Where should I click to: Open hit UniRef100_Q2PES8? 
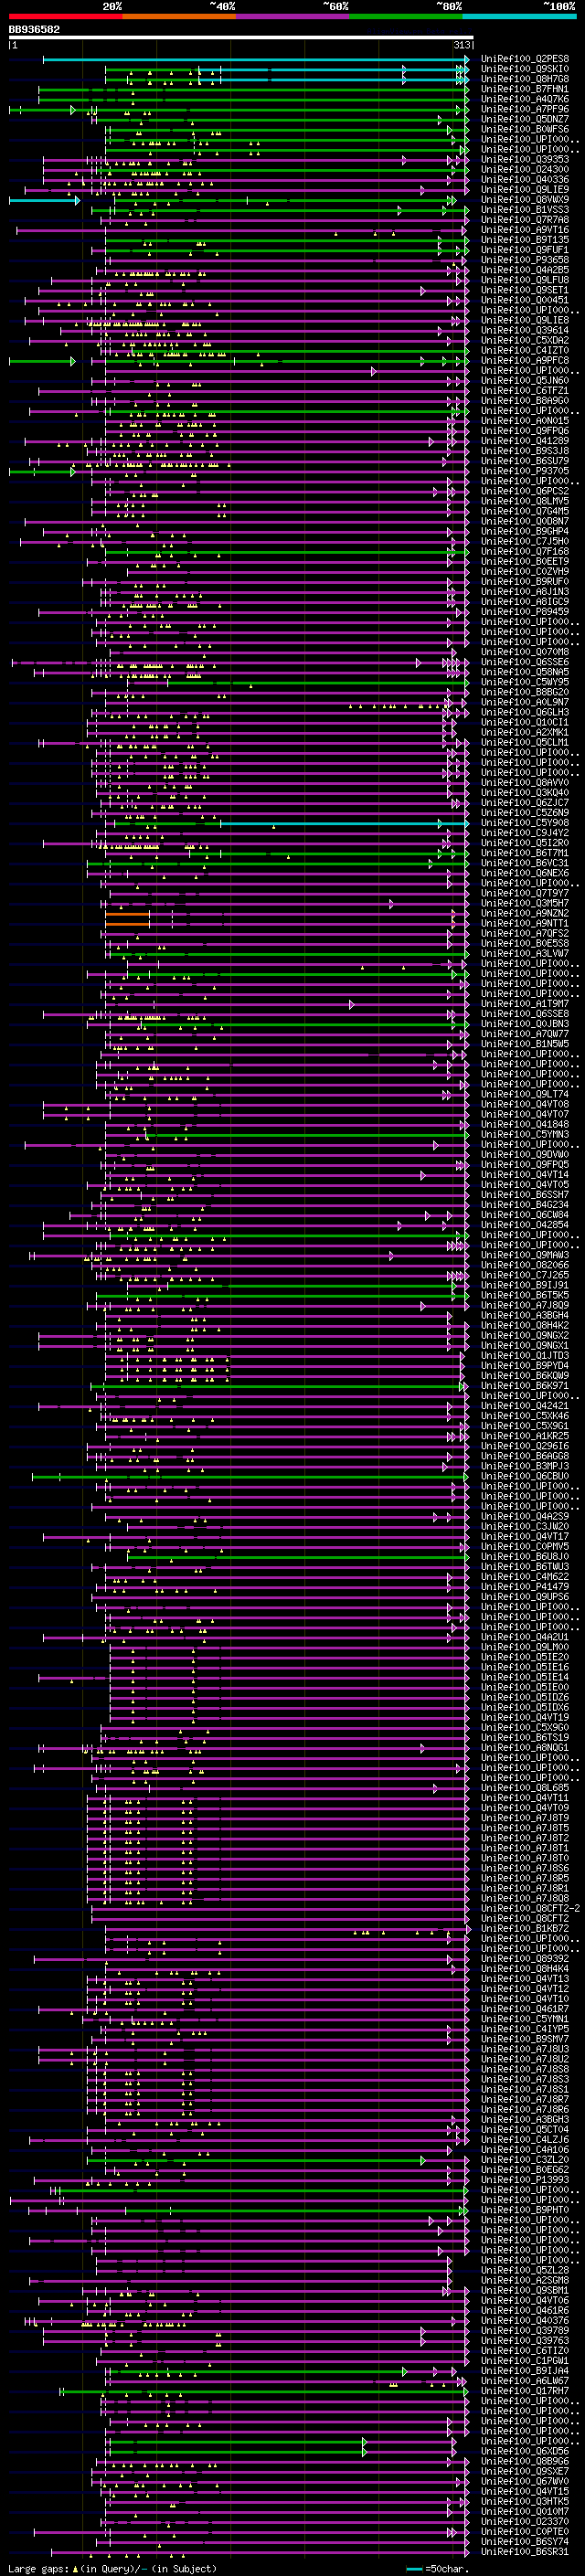pyautogui.click(x=525, y=59)
